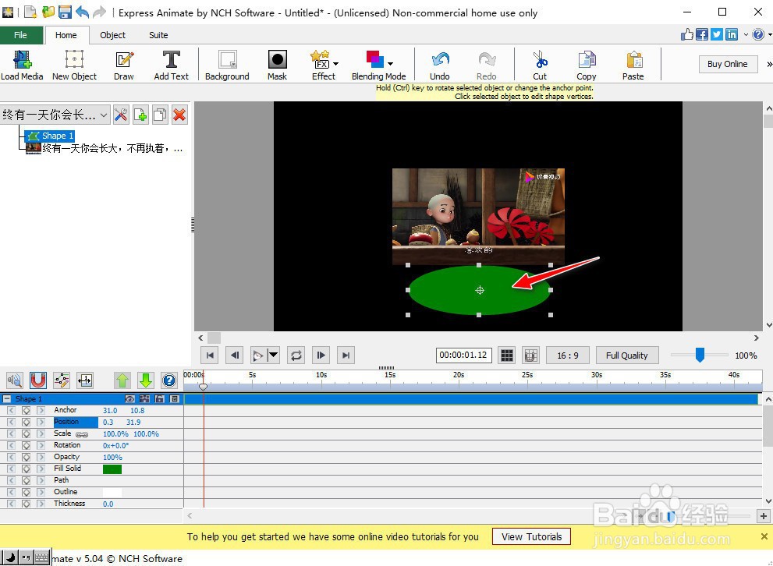Screen dimensions: 773x566
Task: Open the help dropdown in top right
Action: tap(768, 34)
